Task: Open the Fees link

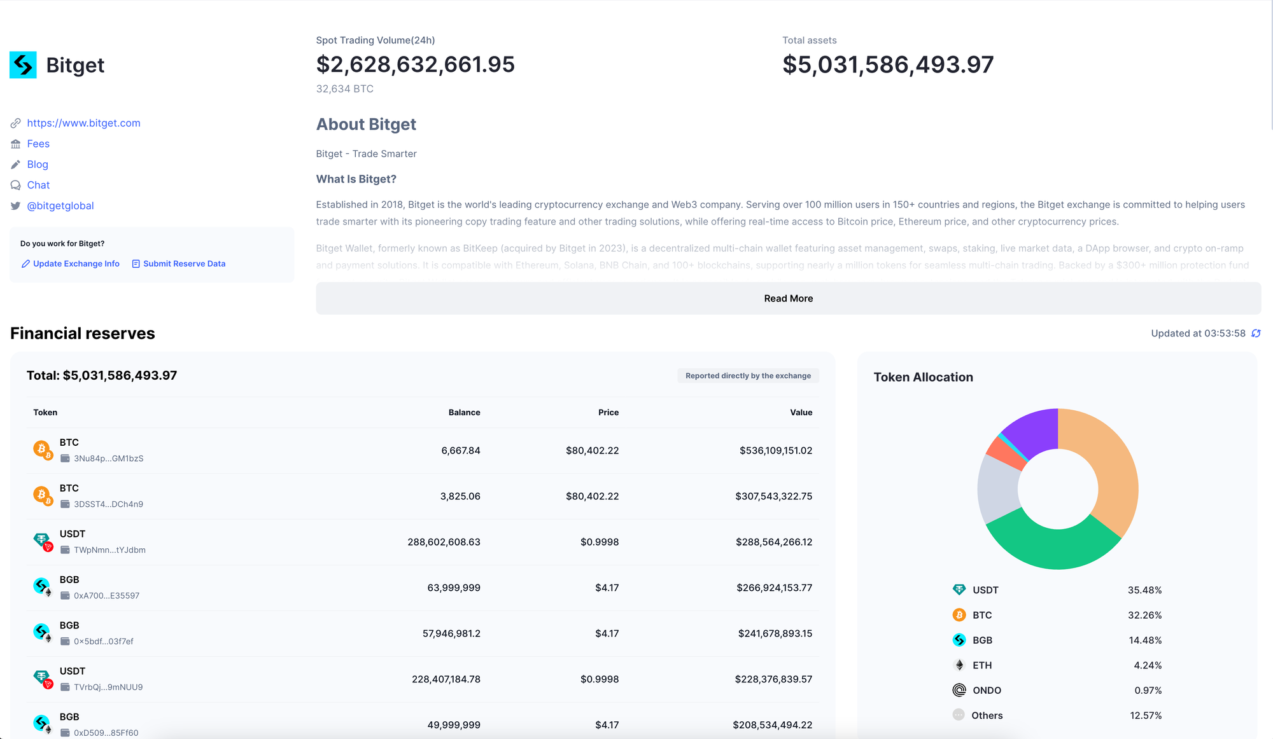Action: pyautogui.click(x=38, y=144)
